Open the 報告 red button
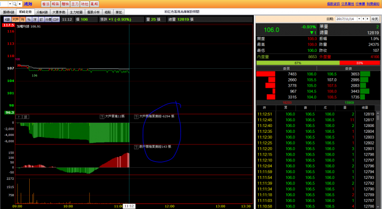Screen dimensions: 382x209 pyautogui.click(x=55, y=4)
